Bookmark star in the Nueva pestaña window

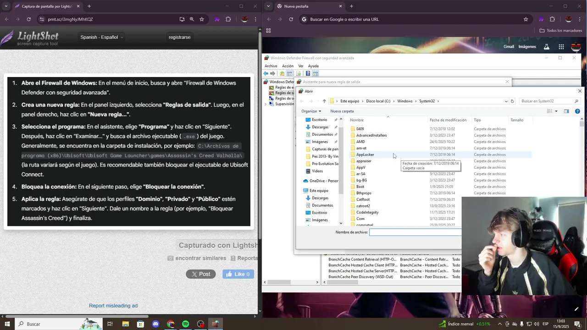coord(526,19)
